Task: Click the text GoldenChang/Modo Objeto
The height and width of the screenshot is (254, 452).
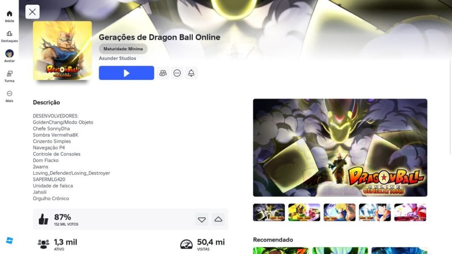Action: click(x=63, y=123)
